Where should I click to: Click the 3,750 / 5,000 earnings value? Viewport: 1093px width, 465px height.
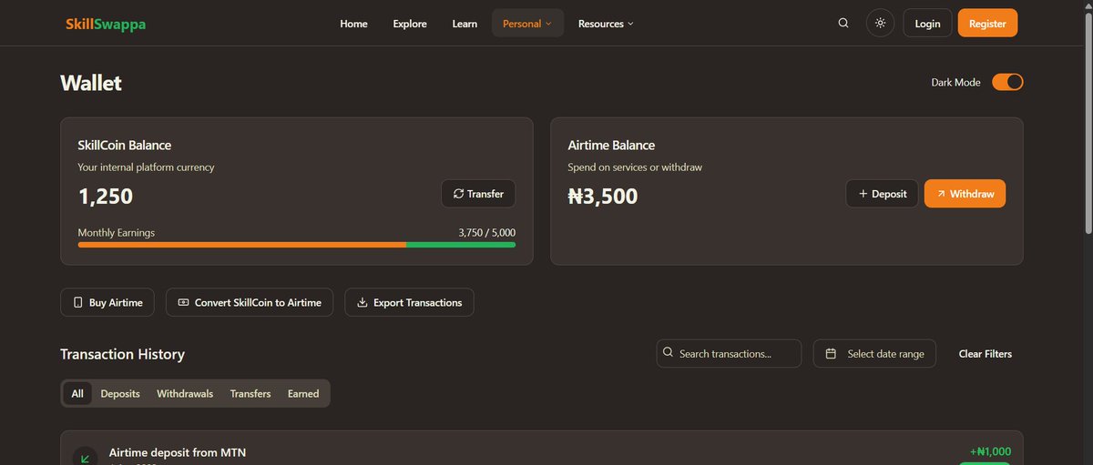tap(487, 233)
